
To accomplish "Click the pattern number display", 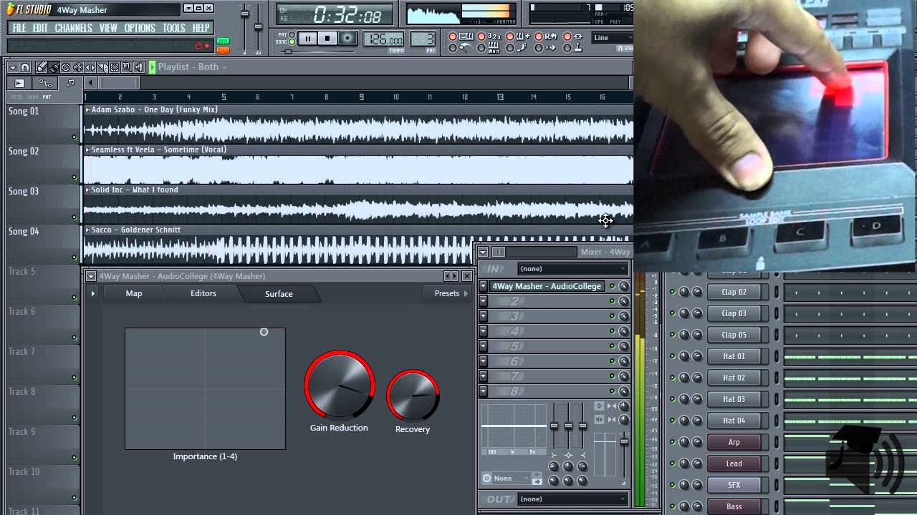I will coord(423,39).
